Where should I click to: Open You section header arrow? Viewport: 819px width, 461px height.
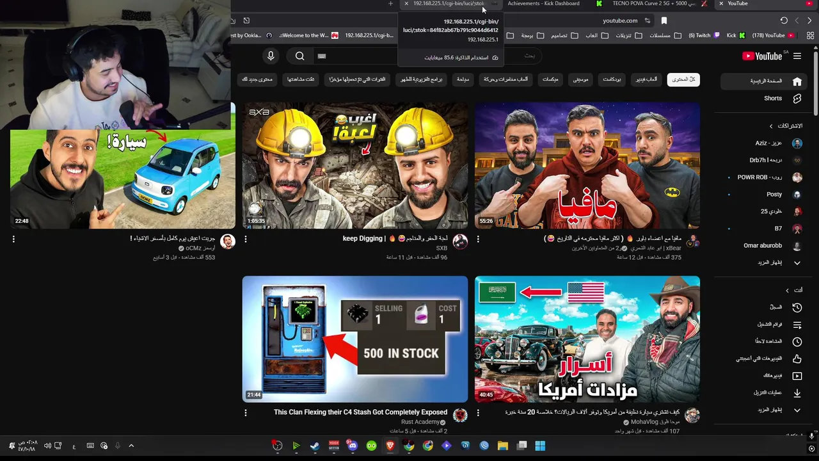pos(788,290)
